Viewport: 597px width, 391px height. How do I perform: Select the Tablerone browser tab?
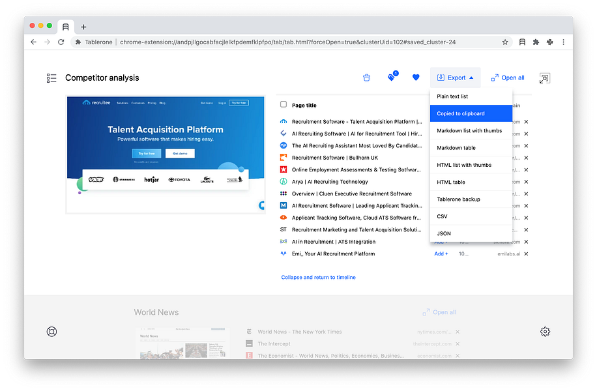(65, 27)
